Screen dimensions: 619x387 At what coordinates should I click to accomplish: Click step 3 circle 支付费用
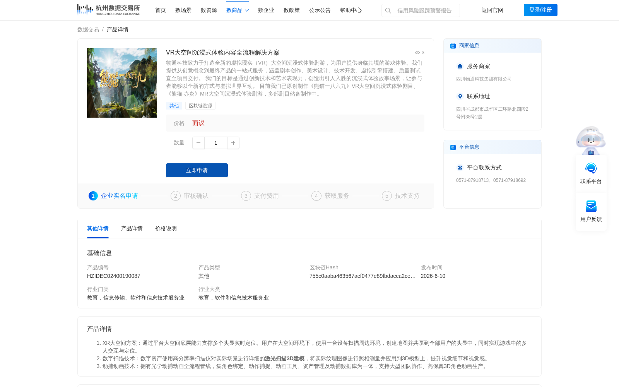tap(246, 196)
